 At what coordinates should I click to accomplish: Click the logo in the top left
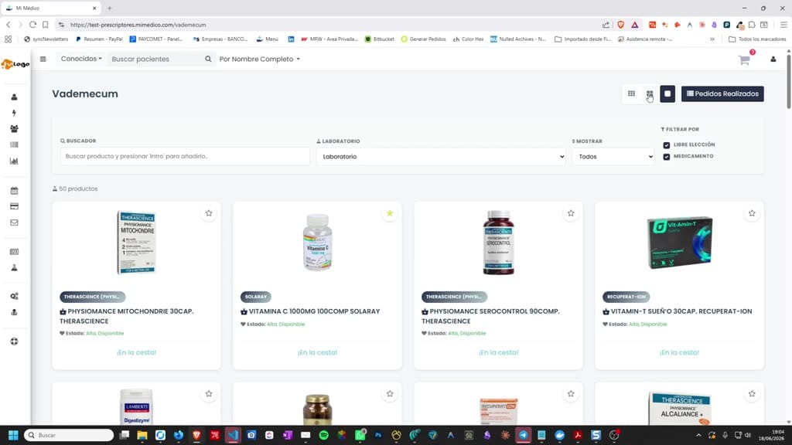pyautogui.click(x=15, y=64)
